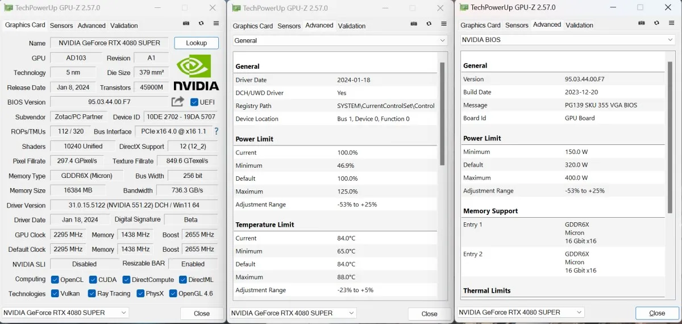Open hamburger menu in the NVIDIA BIOS window

tap(672, 24)
